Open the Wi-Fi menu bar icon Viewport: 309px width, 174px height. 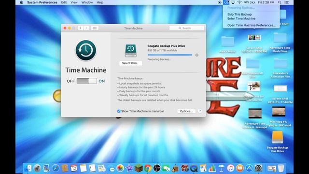pyautogui.click(x=239, y=2)
